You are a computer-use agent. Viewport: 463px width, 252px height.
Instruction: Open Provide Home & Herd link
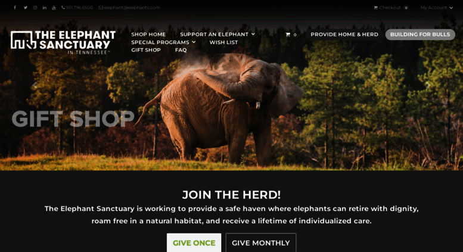click(344, 35)
